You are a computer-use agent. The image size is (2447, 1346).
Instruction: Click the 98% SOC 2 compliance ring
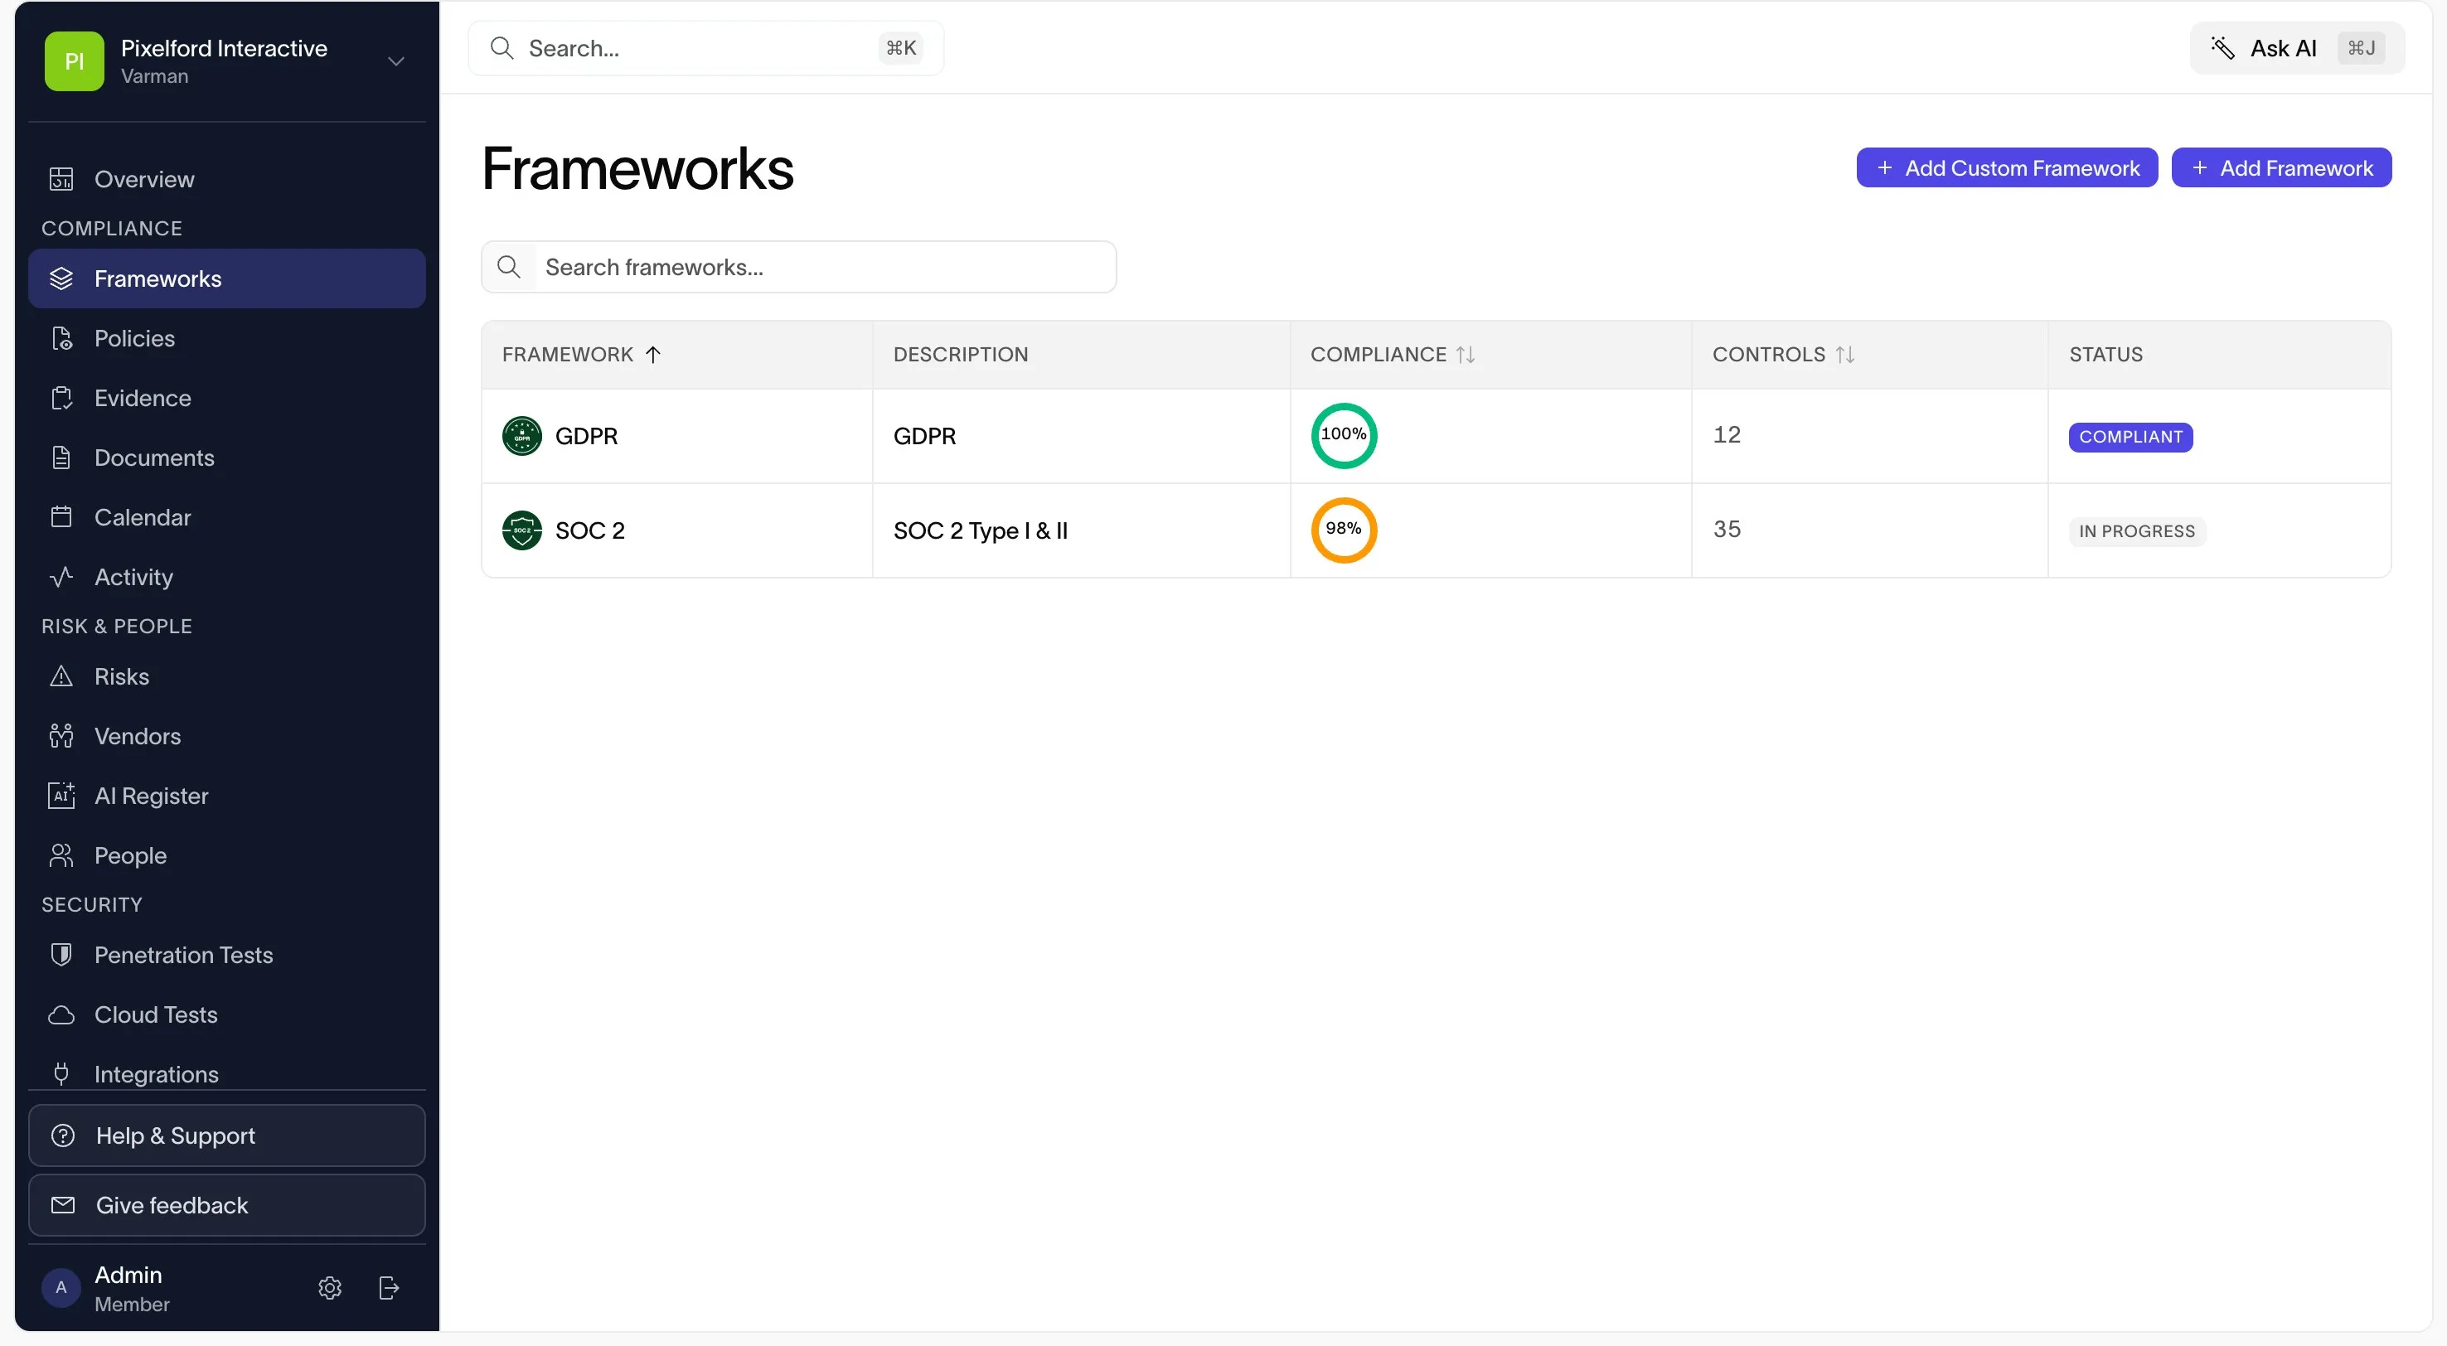click(x=1345, y=530)
